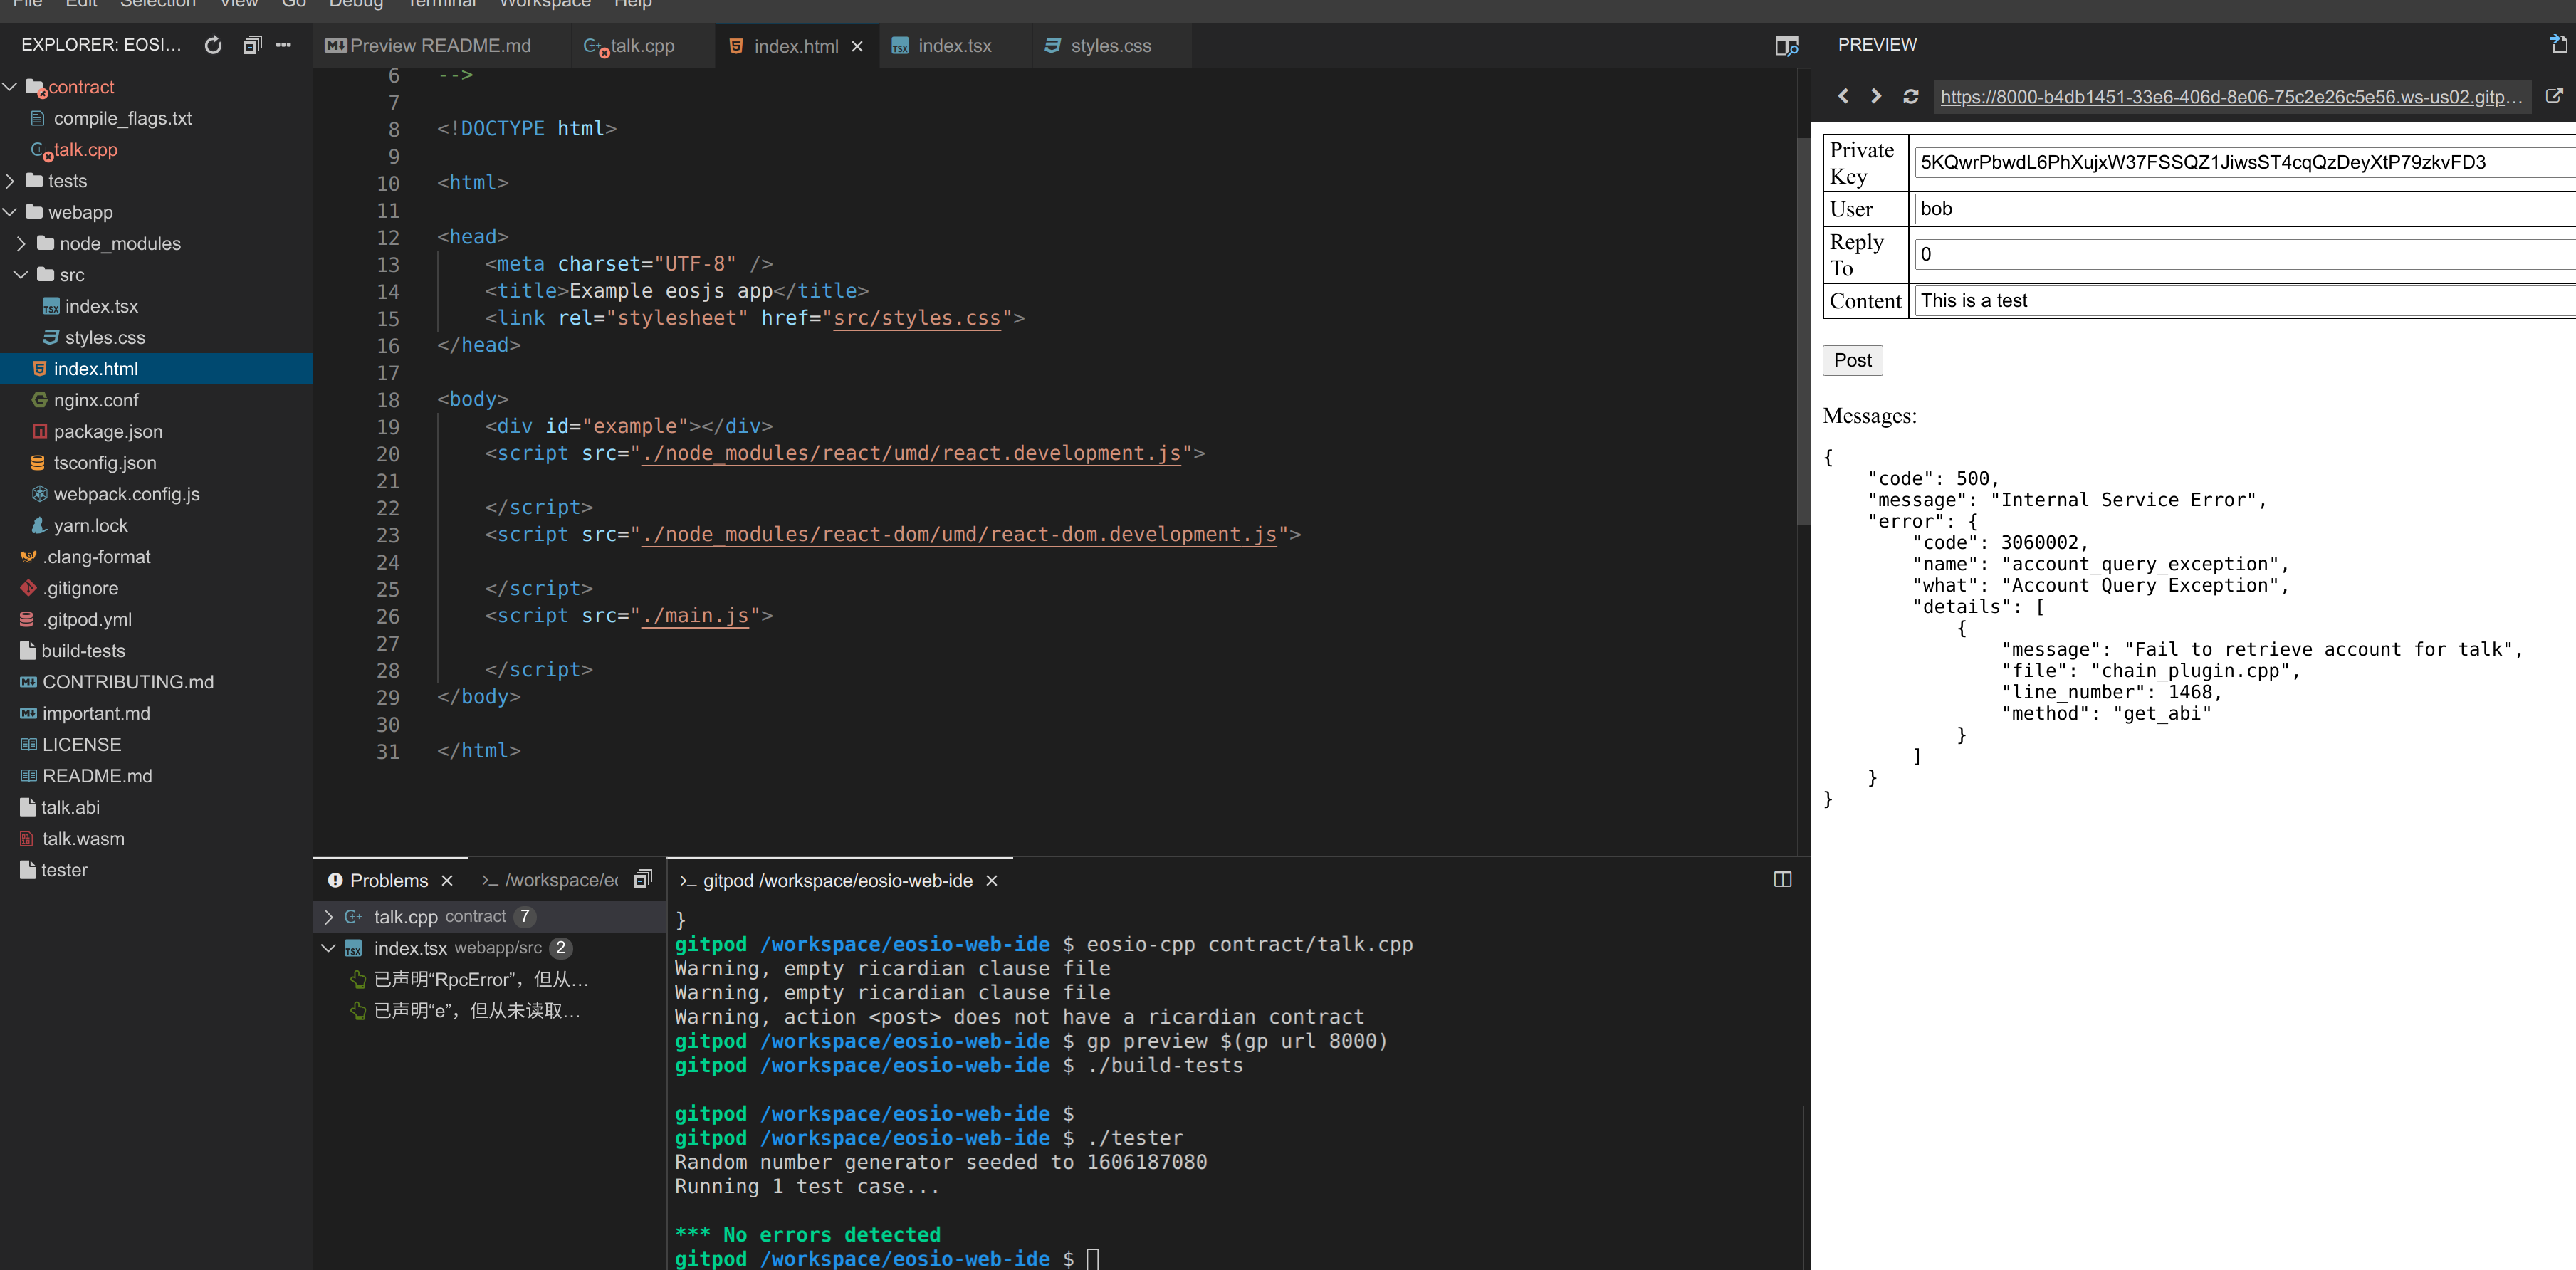Viewport: 2576px width, 1270px height.
Task: Expand talk.cpp problems group
Action: pos(329,917)
